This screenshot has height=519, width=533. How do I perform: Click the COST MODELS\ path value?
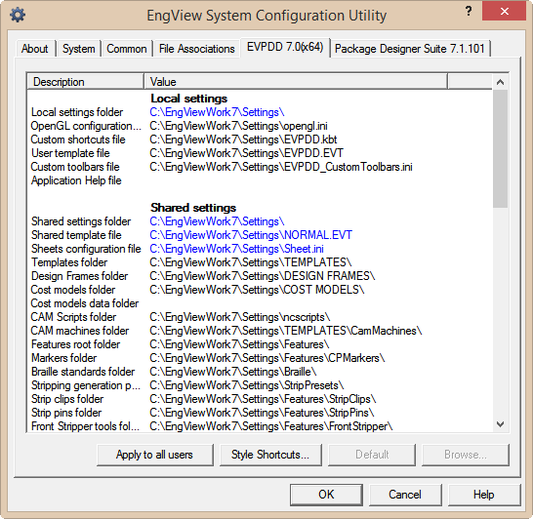click(257, 290)
